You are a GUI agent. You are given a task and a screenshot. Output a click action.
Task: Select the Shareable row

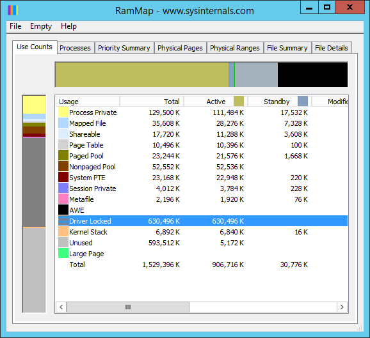pyautogui.click(x=202, y=134)
